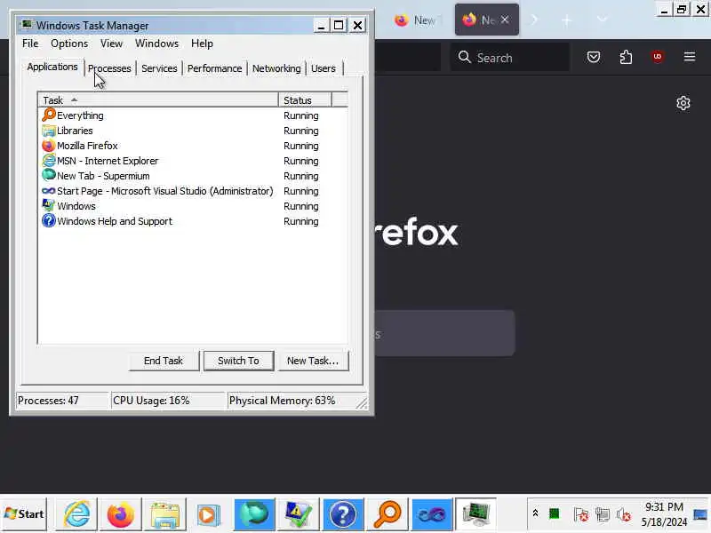Viewport: 711px width, 533px height.
Task: Select the Mozilla Firefox task name
Action: click(87, 146)
